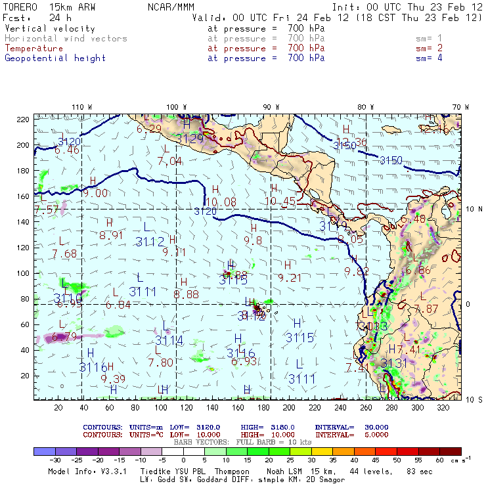Click the red '9.00' temperature value
486x486 pixels.
(x=95, y=193)
